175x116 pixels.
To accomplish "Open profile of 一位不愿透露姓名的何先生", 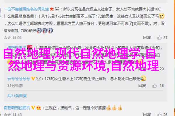I will coord(26,9).
